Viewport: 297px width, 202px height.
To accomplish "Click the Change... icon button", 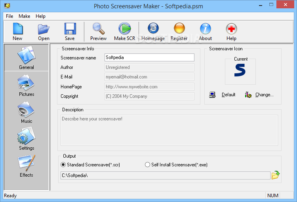I will pos(259,95).
